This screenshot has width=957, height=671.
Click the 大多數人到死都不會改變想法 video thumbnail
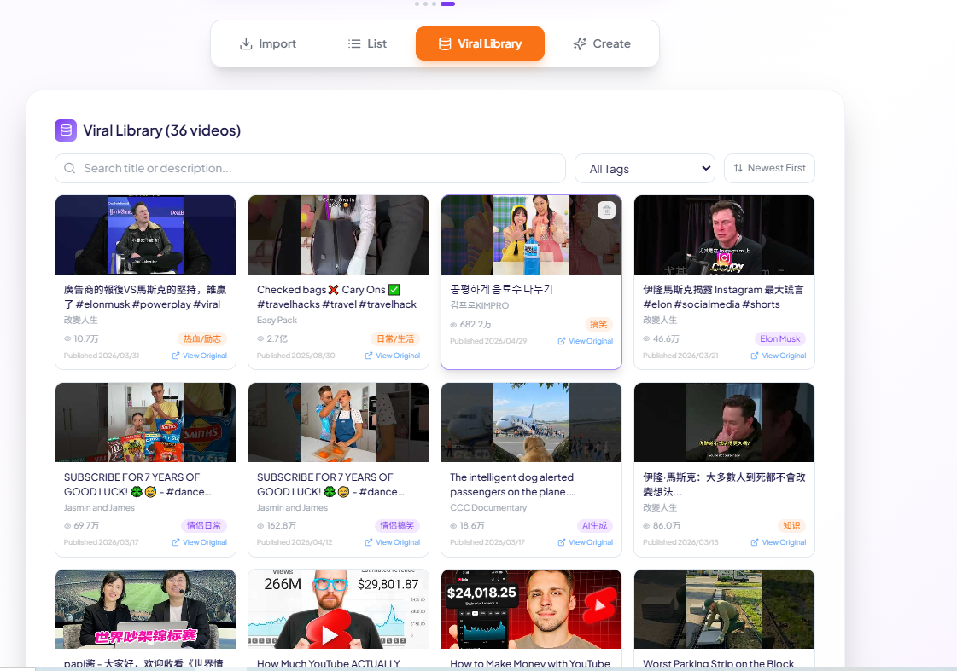pos(724,422)
